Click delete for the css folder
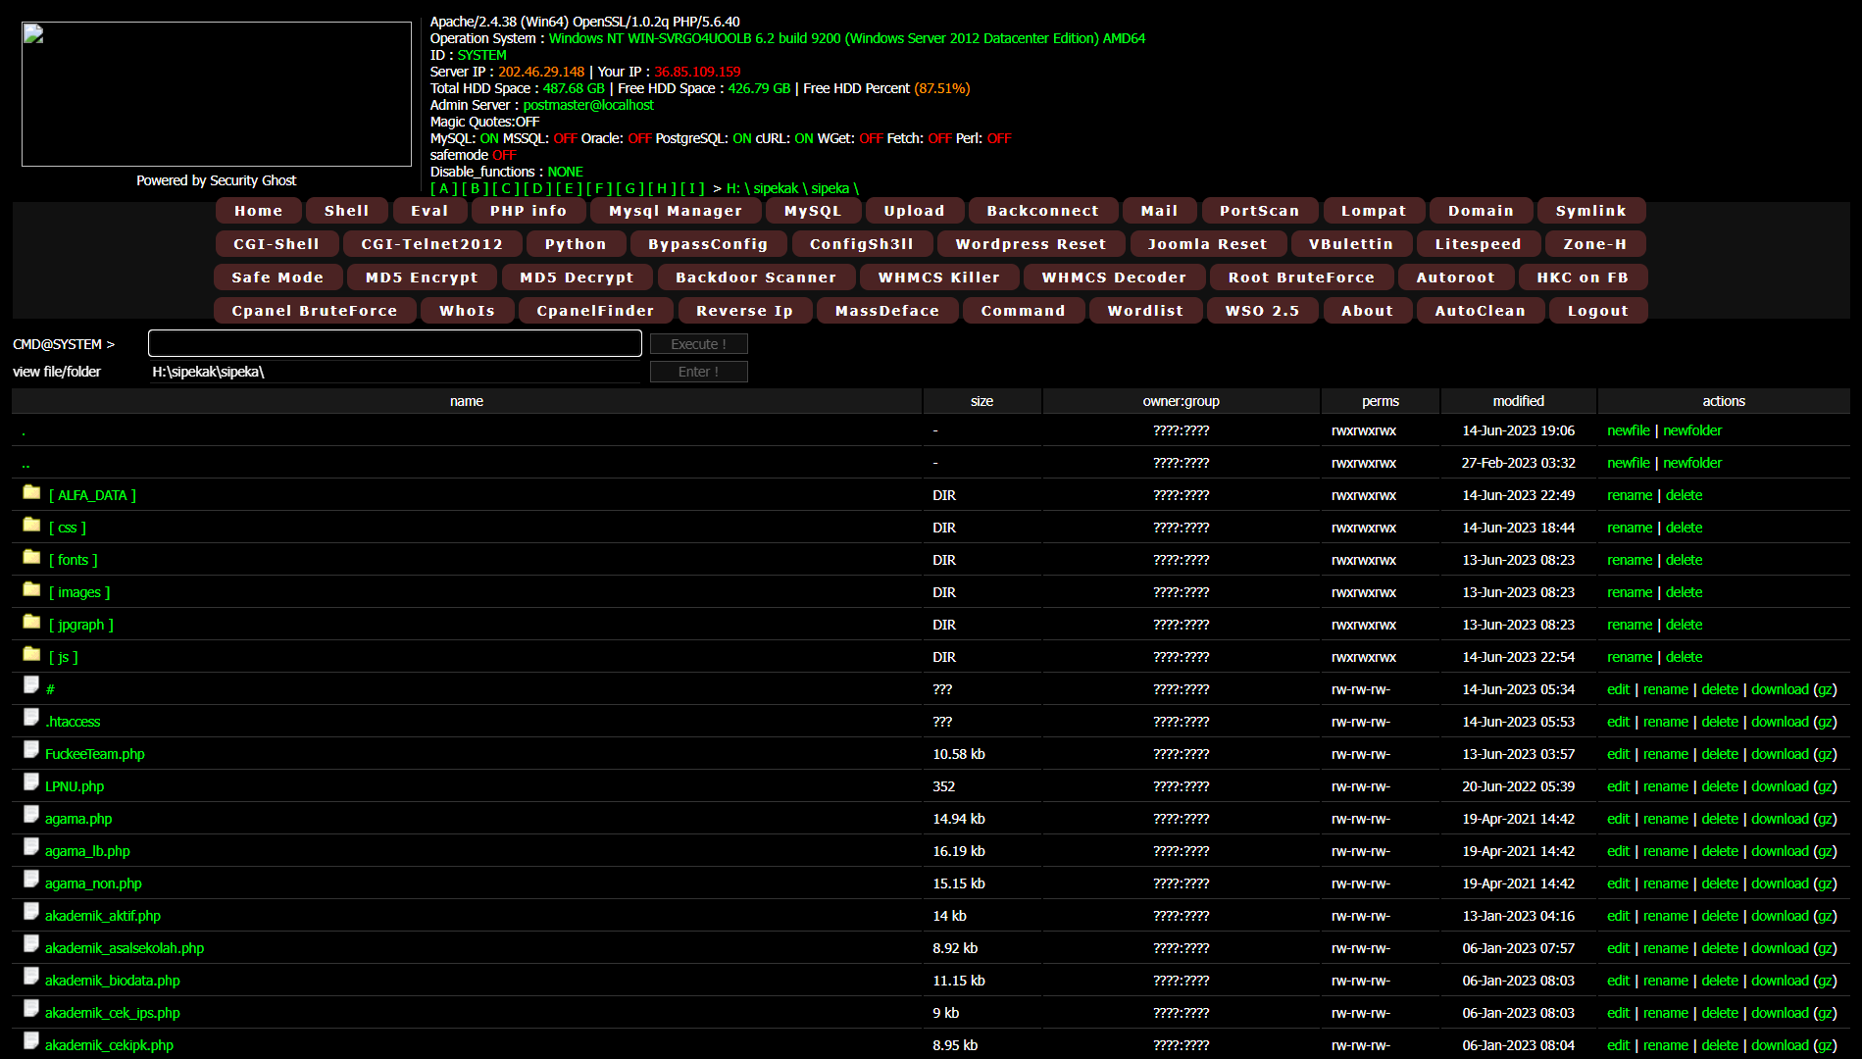Screen dimensions: 1862x1059 [1684, 528]
